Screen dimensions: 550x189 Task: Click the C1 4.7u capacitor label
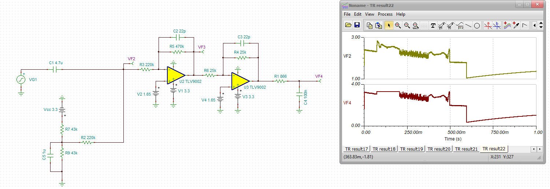click(x=56, y=63)
